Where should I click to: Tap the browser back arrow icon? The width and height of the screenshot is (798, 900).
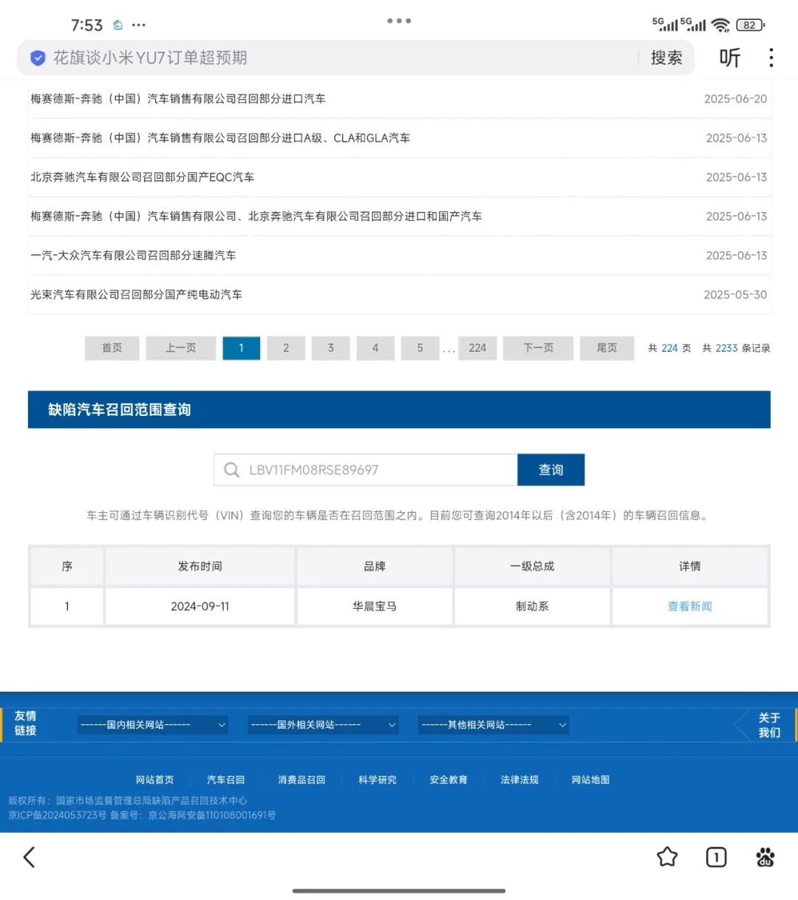[x=30, y=857]
